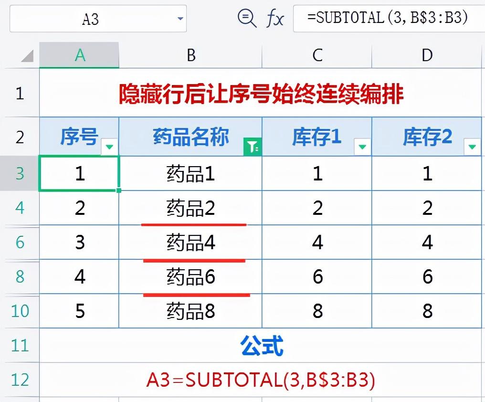Select row 8 header
The image size is (485, 402).
click(20, 276)
